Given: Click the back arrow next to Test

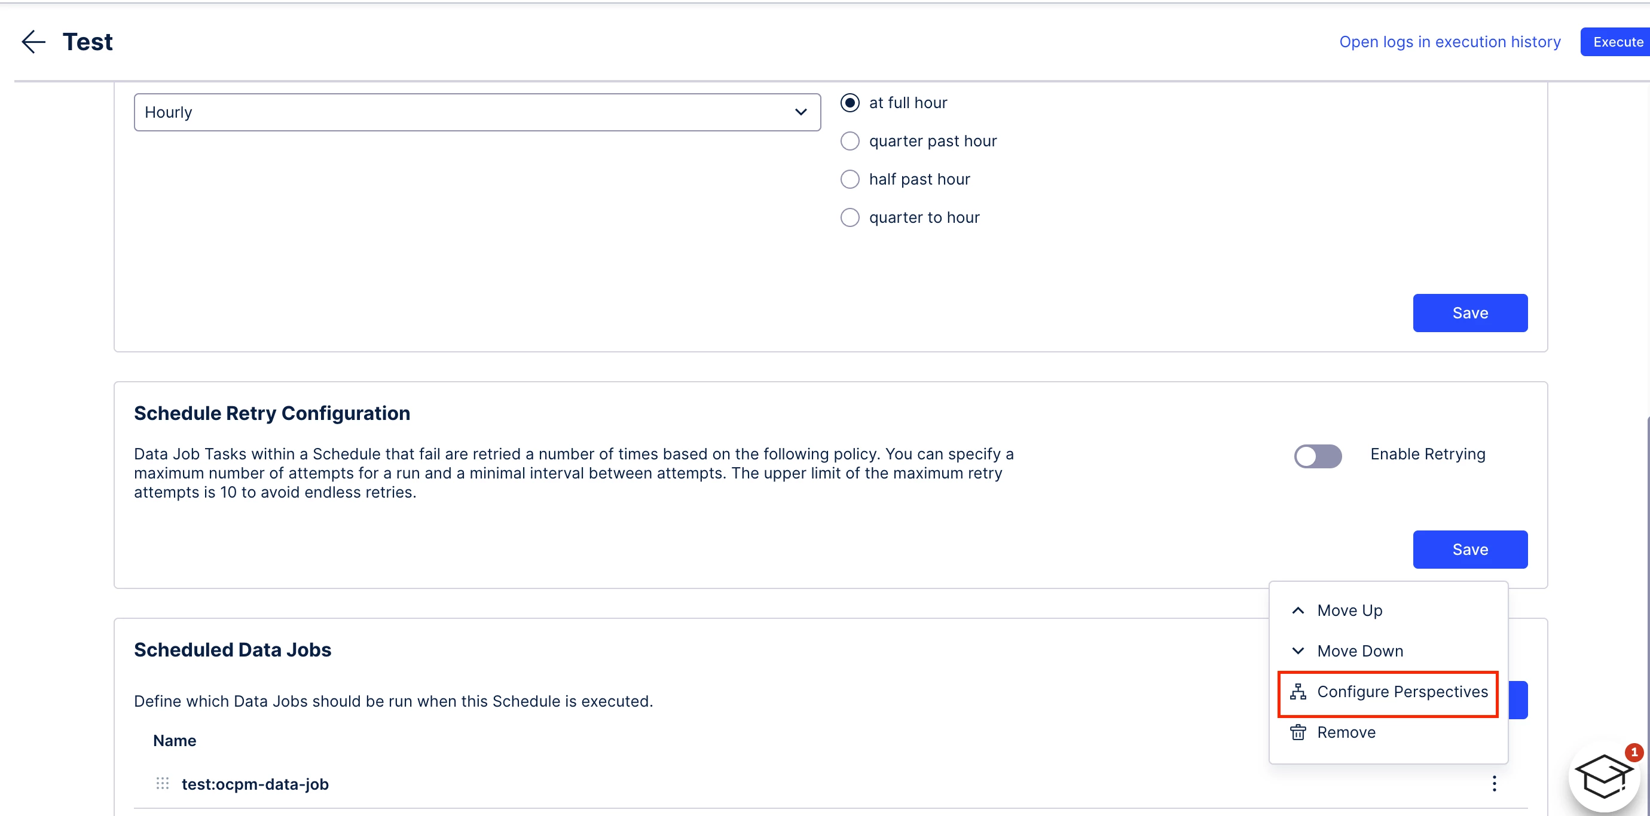Looking at the screenshot, I should click(x=33, y=42).
